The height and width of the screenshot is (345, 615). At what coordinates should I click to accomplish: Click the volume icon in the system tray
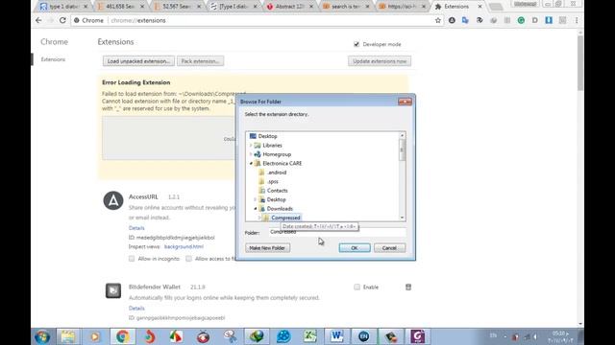(x=535, y=336)
